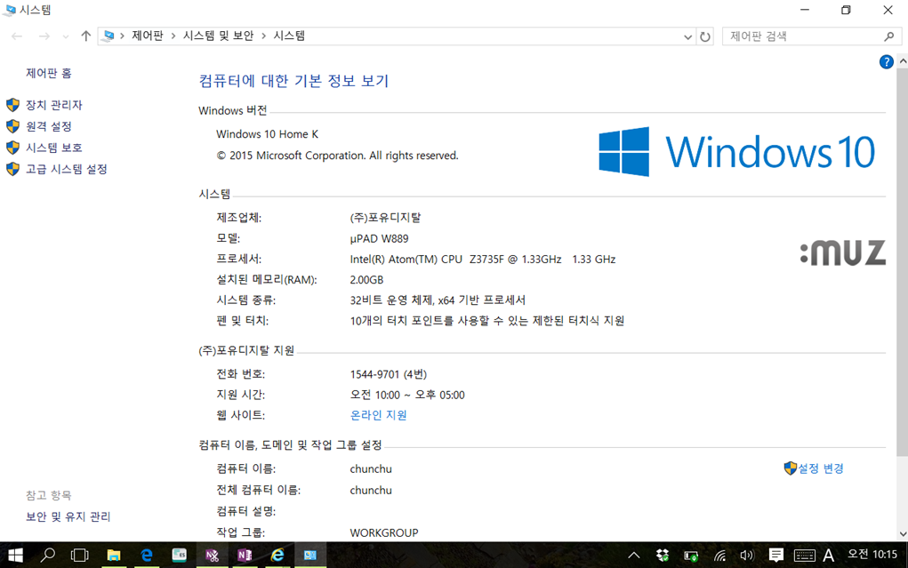Go up one level arrow
Screen dimensions: 908x568
click(x=85, y=36)
